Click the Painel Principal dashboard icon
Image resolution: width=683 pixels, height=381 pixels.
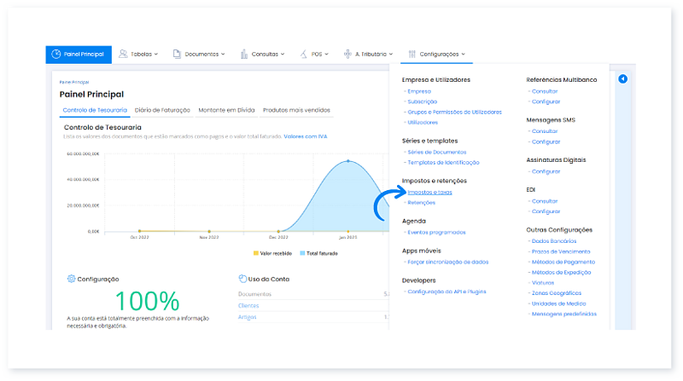pyautogui.click(x=55, y=54)
